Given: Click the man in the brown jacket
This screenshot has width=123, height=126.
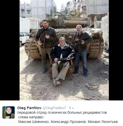Looking at the screenshot, I should pos(46,45).
